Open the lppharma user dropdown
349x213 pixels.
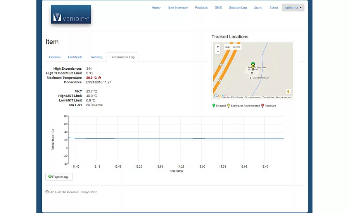click(x=293, y=8)
